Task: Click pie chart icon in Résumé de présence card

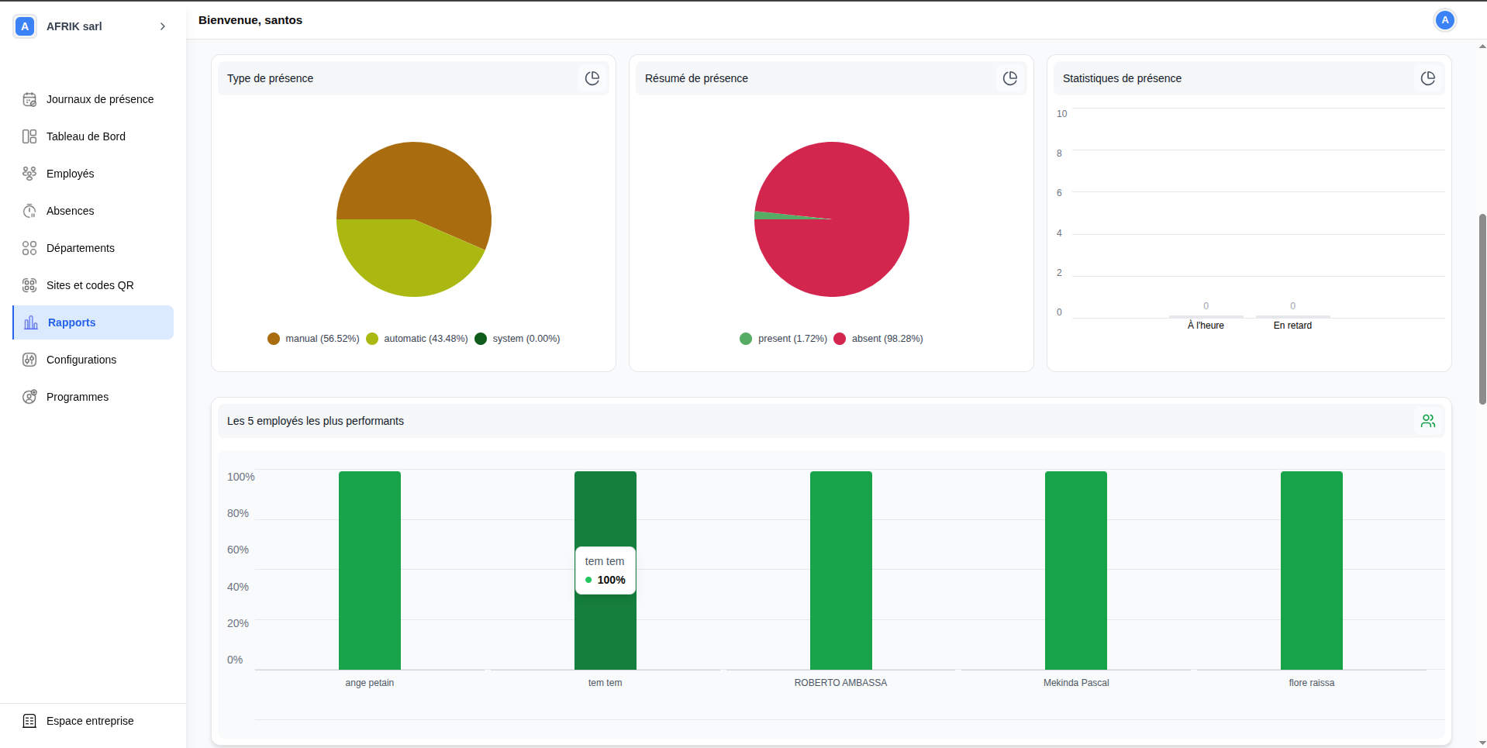Action: point(1009,78)
